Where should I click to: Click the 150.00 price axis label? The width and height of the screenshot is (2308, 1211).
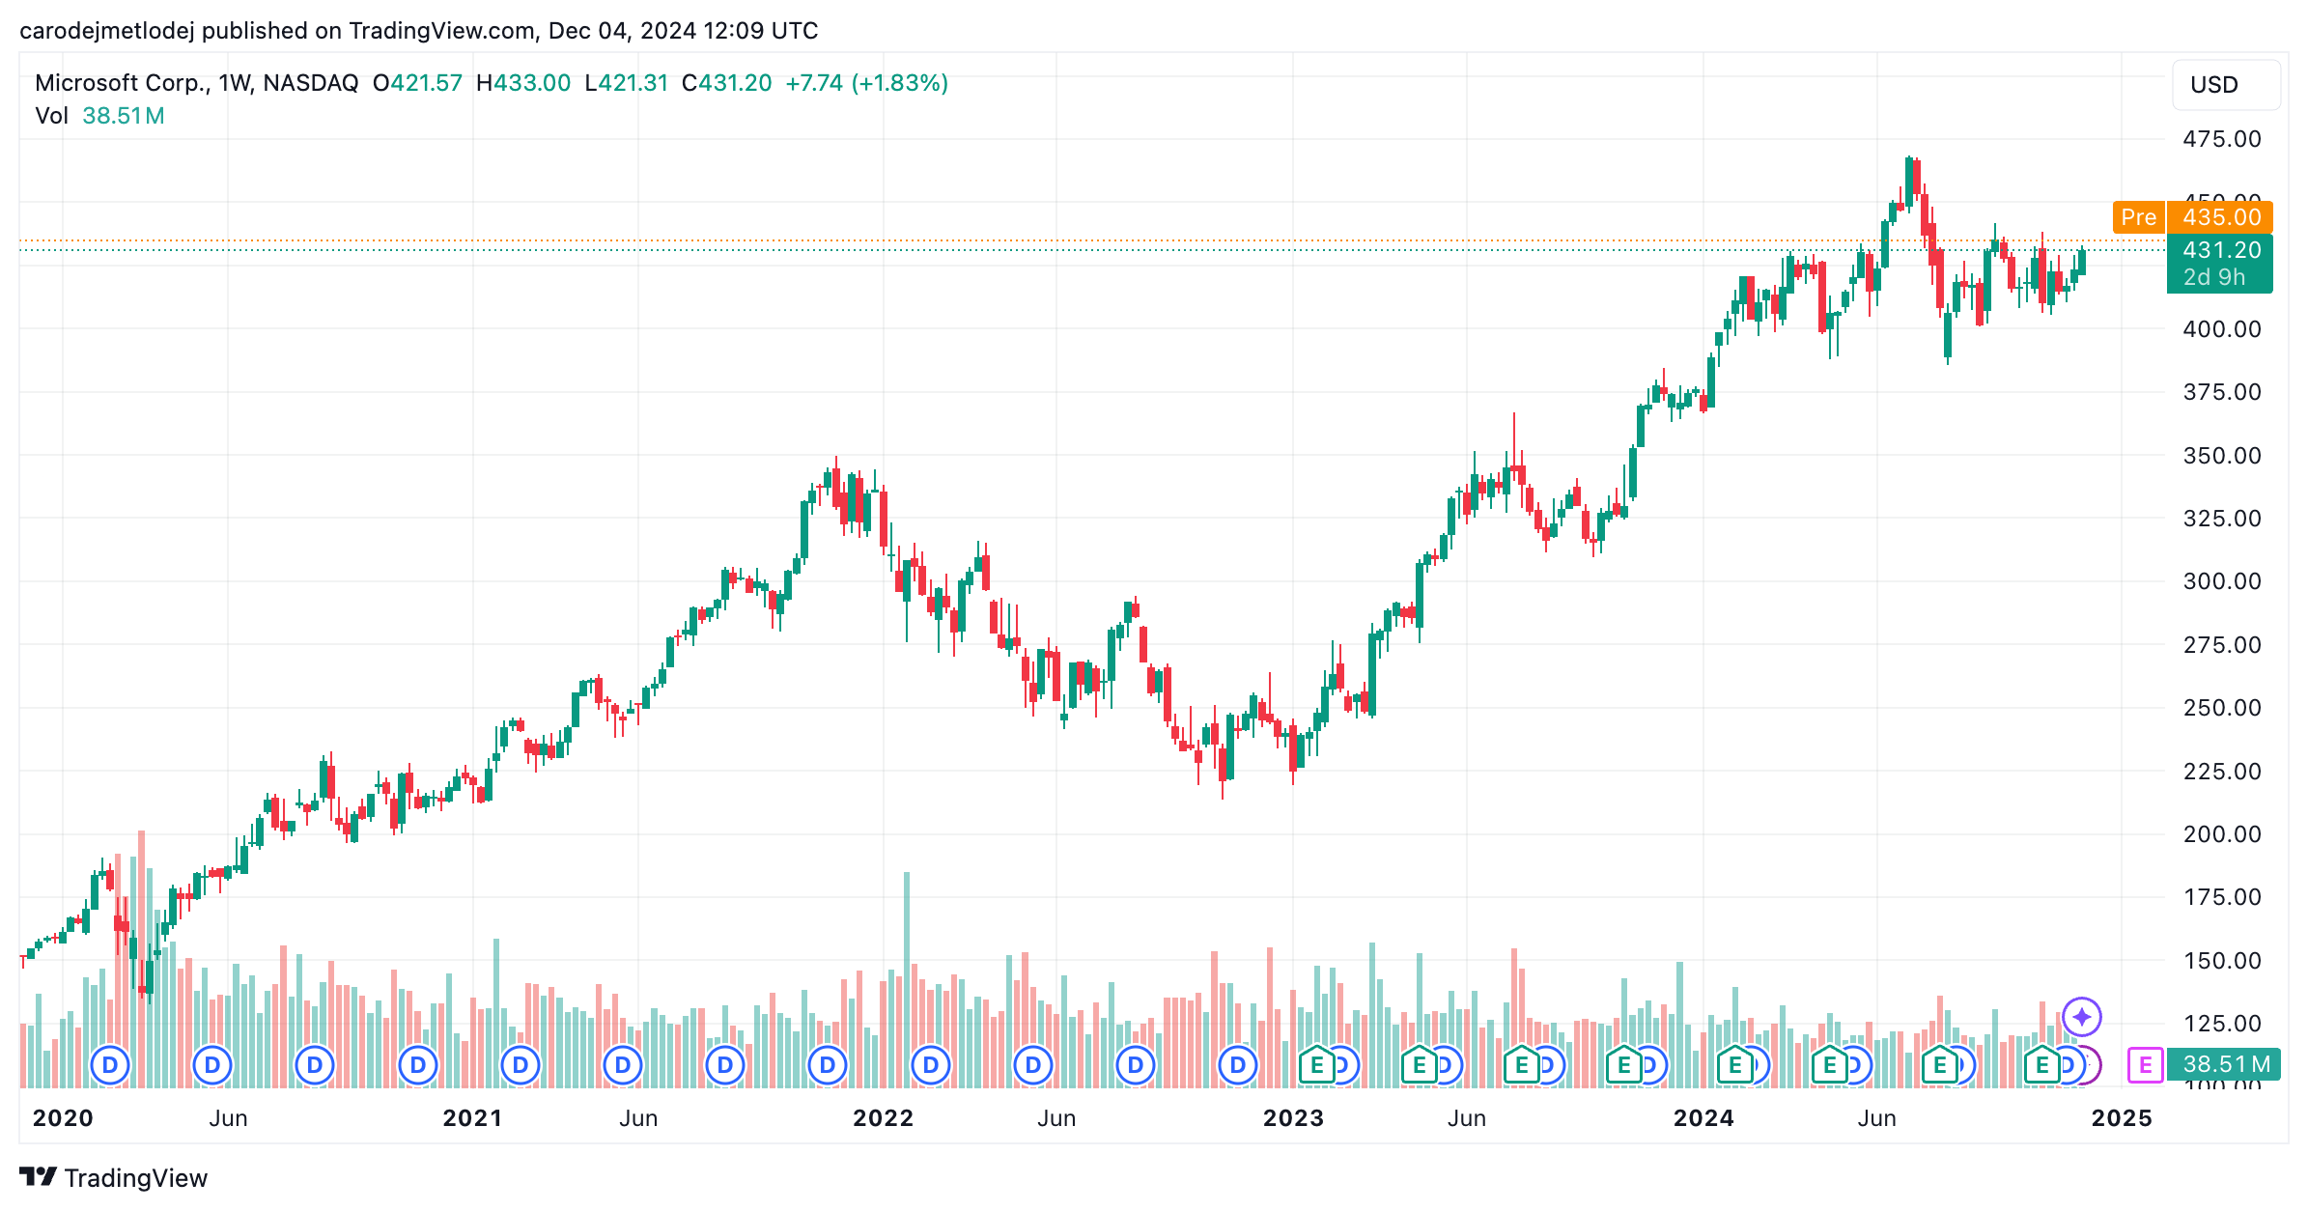(x=2222, y=961)
